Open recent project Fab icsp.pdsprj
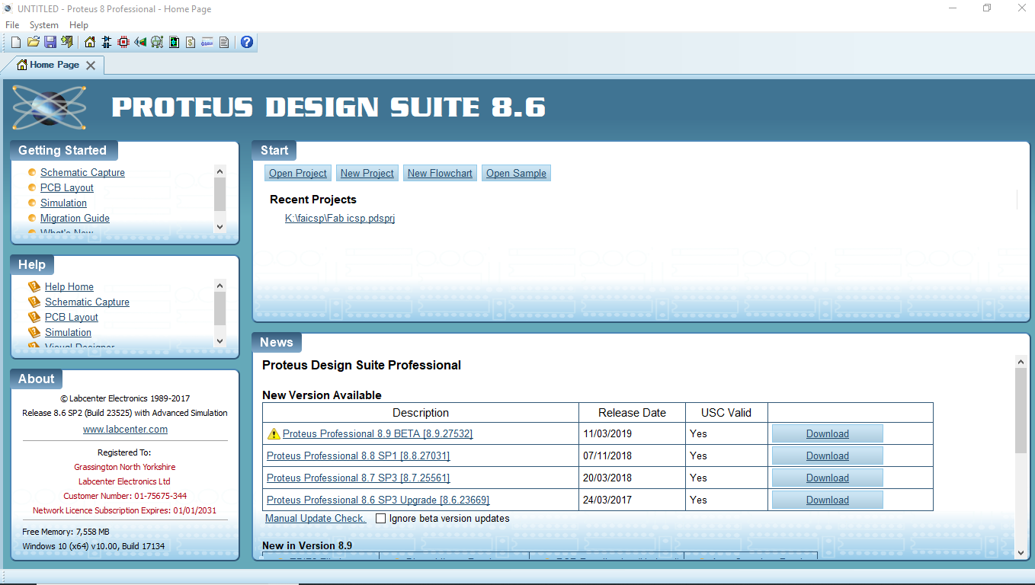The height and width of the screenshot is (585, 1035). coord(340,218)
